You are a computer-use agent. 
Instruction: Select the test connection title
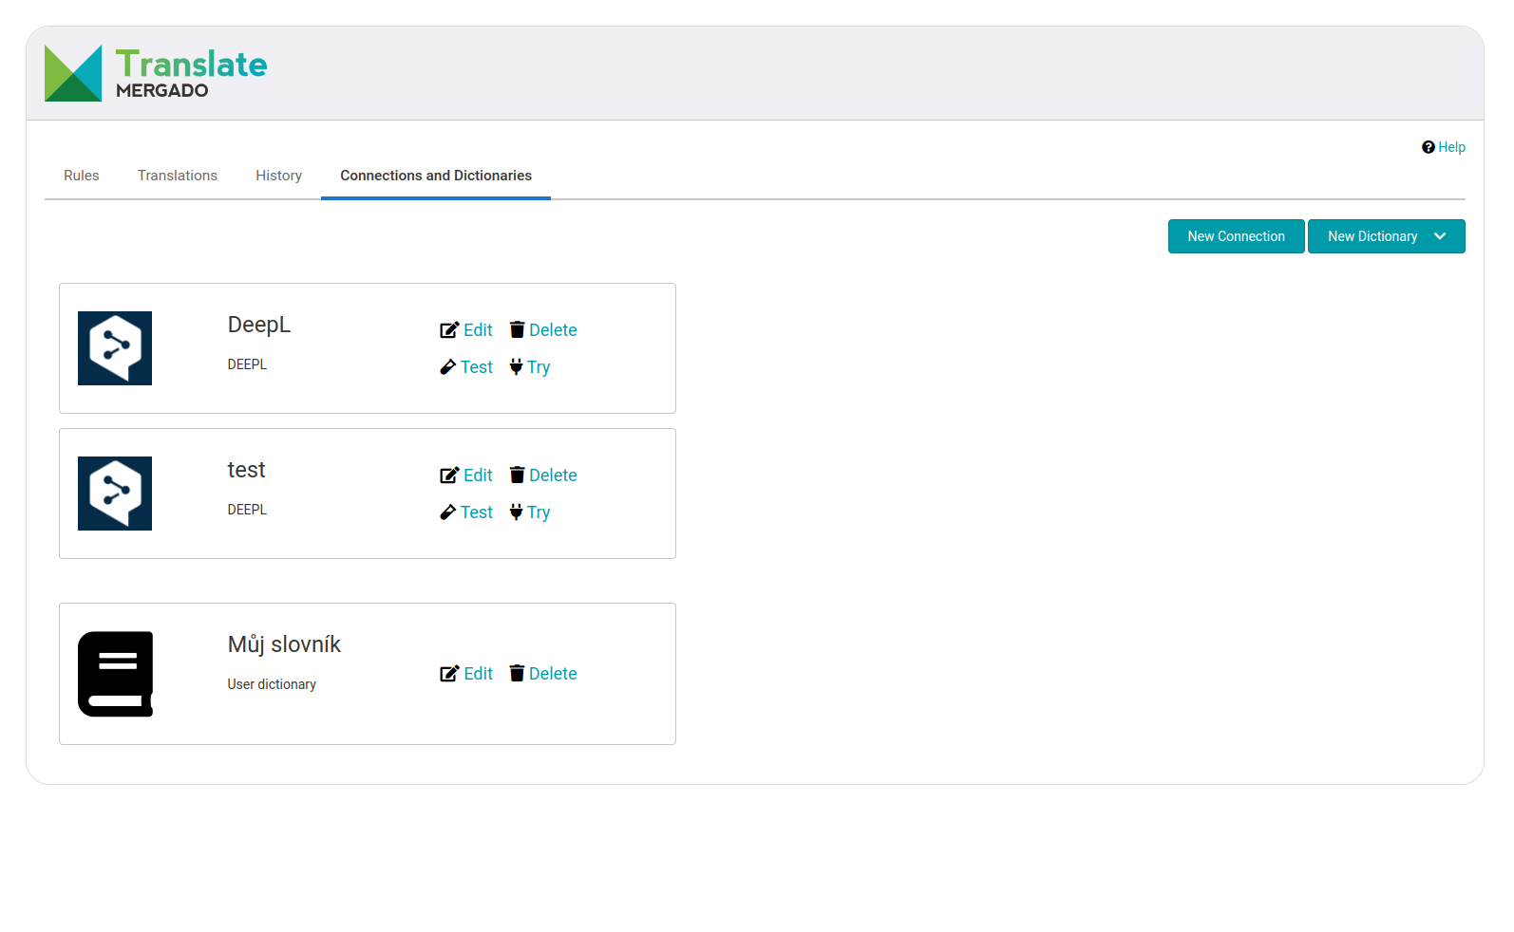click(246, 470)
